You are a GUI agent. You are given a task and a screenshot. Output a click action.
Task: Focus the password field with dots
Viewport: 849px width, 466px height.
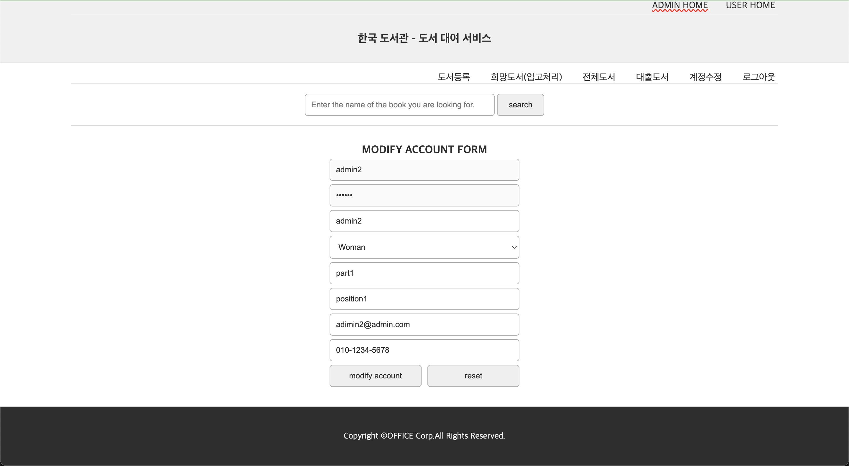pyautogui.click(x=424, y=195)
